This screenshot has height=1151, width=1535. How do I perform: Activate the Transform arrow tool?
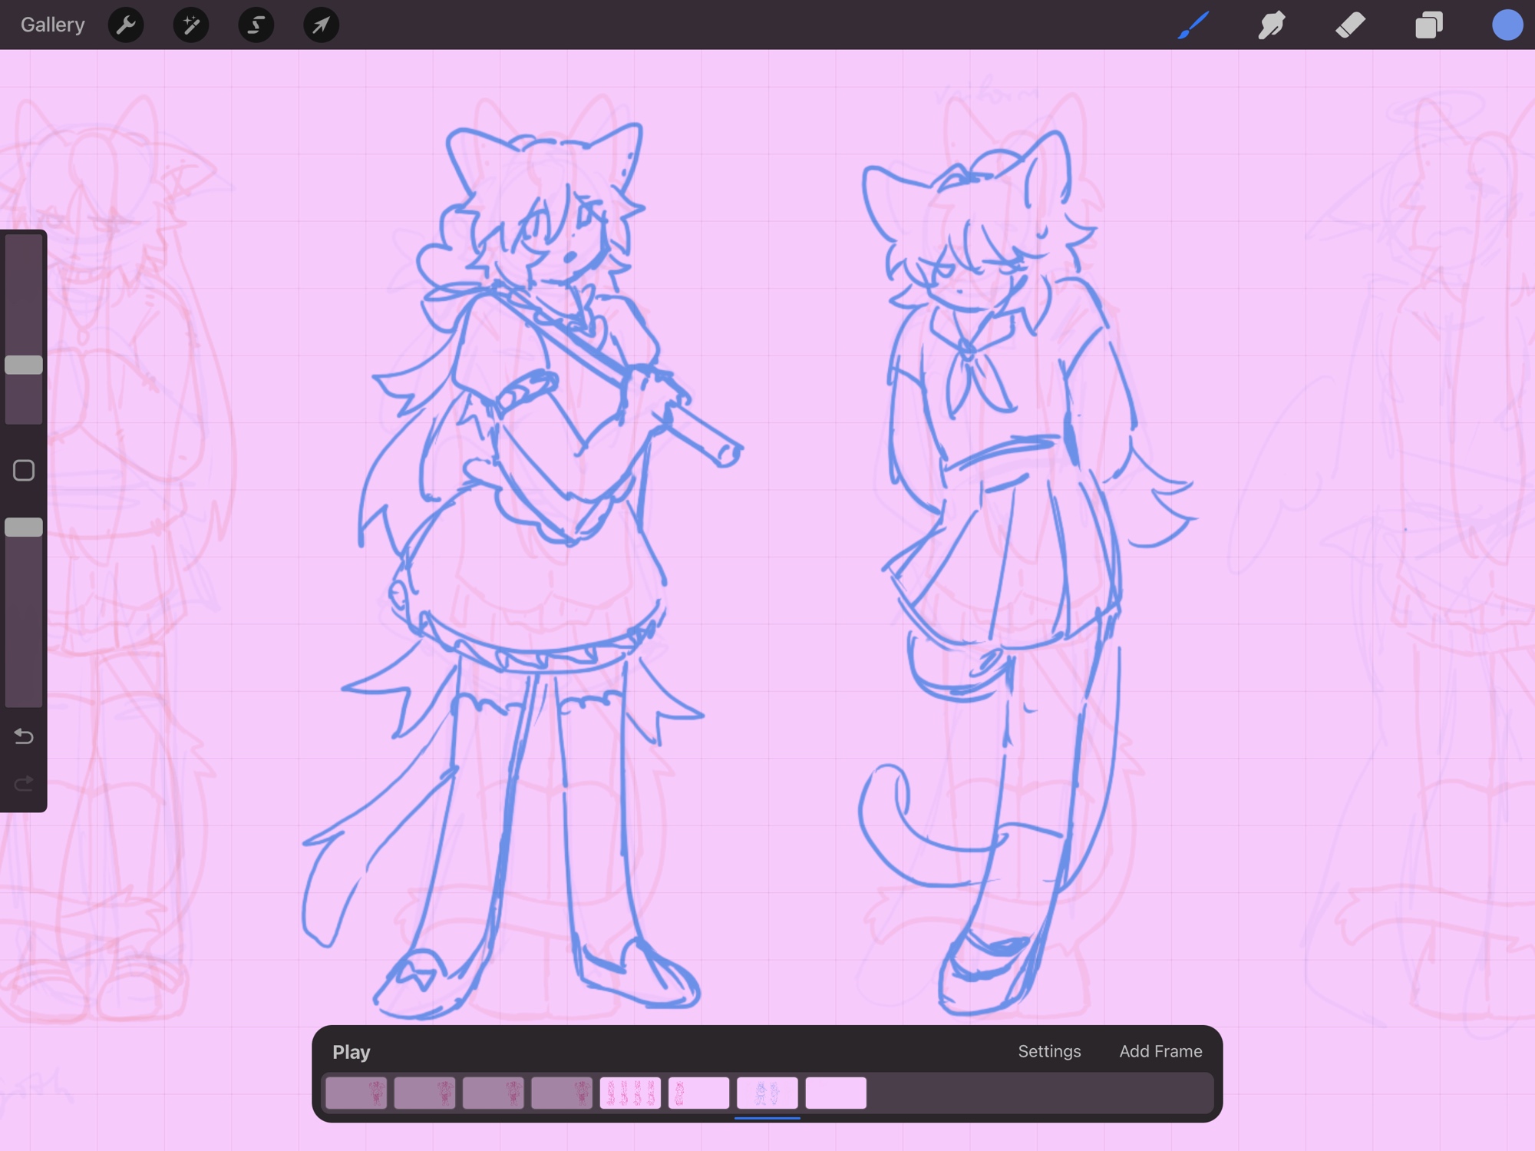pos(321,25)
